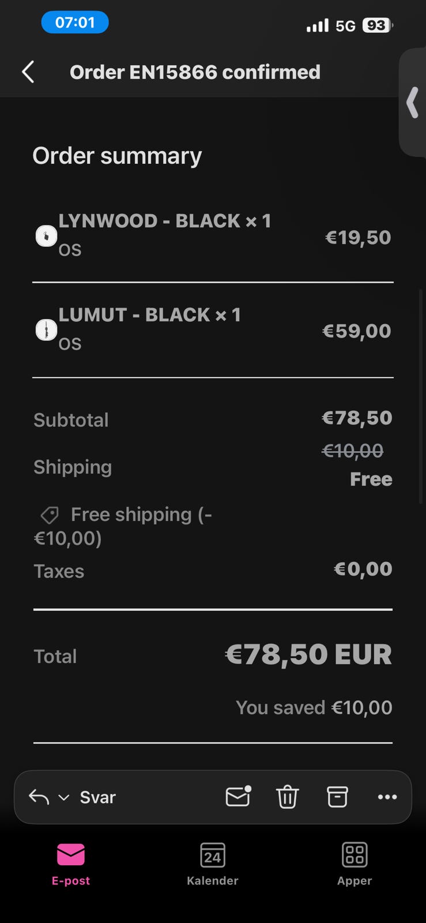The image size is (426, 923).
Task: Switch to E-post tab
Action: coord(71,864)
